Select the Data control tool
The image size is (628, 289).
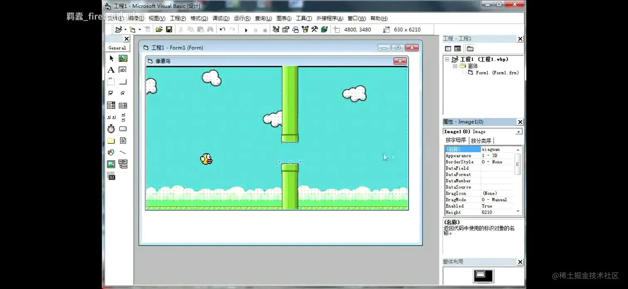[123, 164]
